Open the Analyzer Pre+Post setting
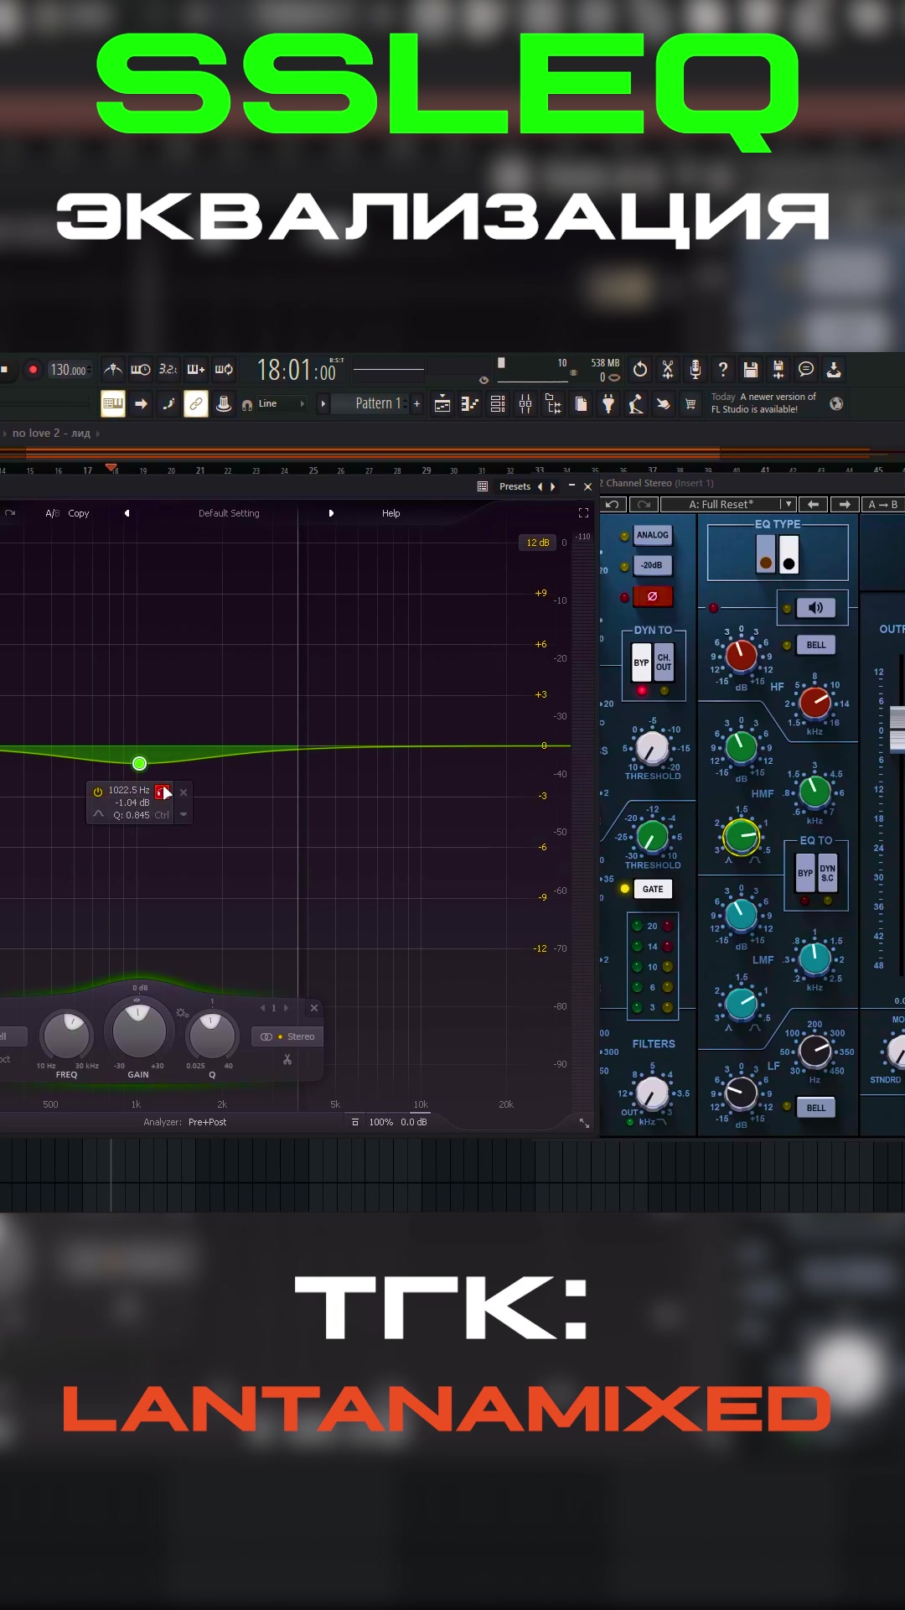905x1610 pixels. coord(207,1122)
